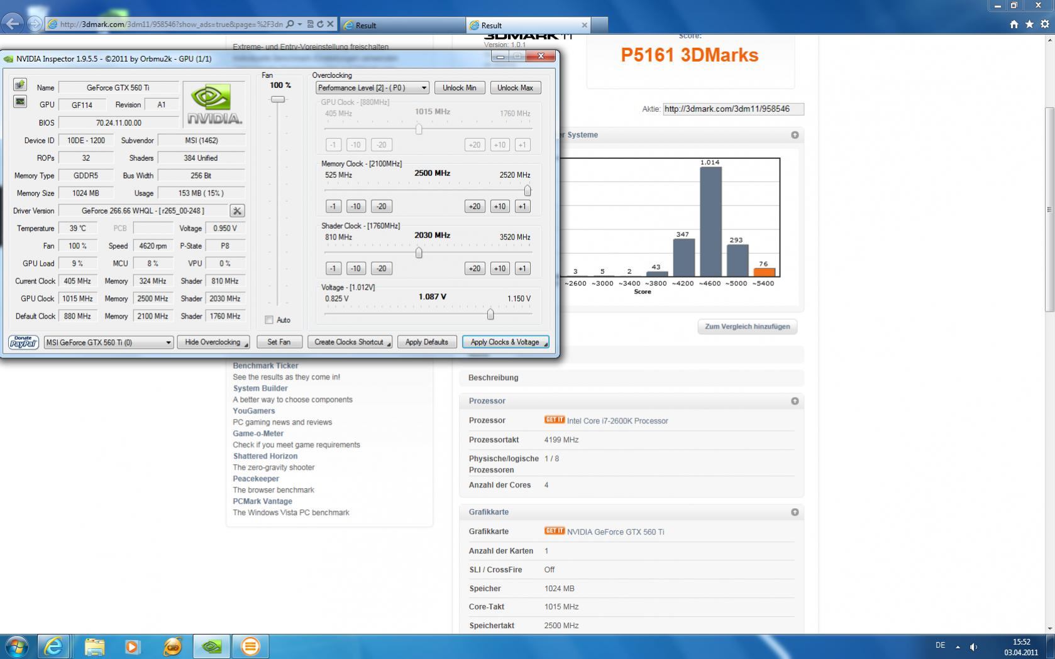Enable the Auto fan checkbox
1055x659 pixels.
(x=269, y=320)
